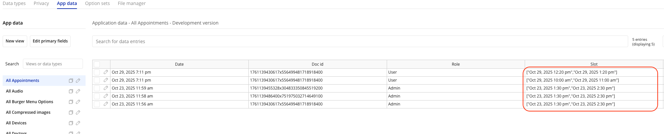
Task: Check the box for the 11:58 am entry
Action: tap(97, 96)
